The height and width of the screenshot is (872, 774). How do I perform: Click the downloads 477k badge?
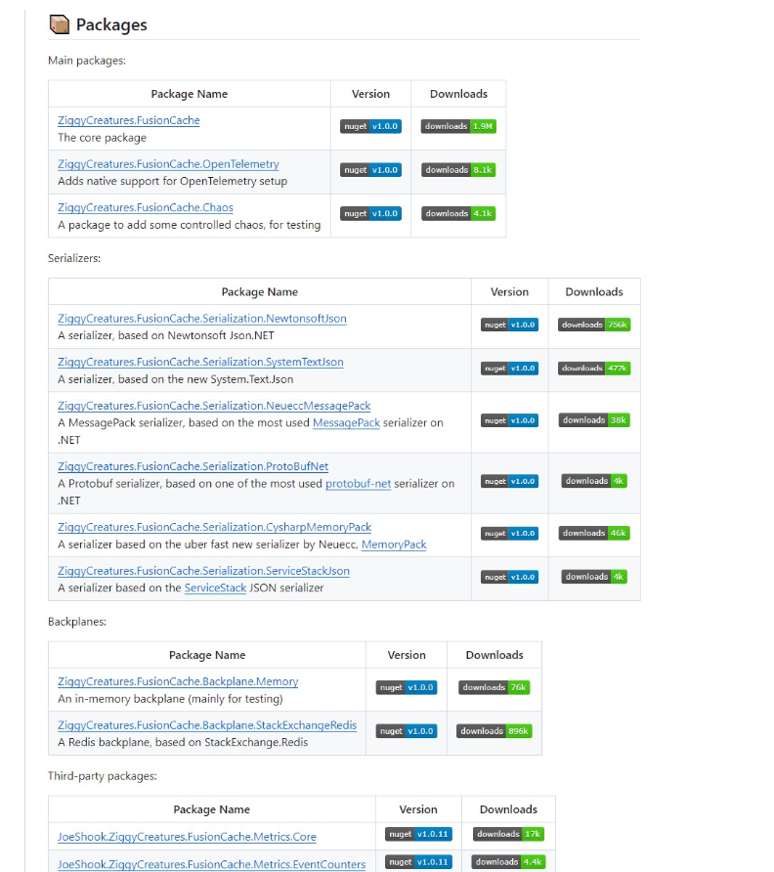tap(593, 369)
